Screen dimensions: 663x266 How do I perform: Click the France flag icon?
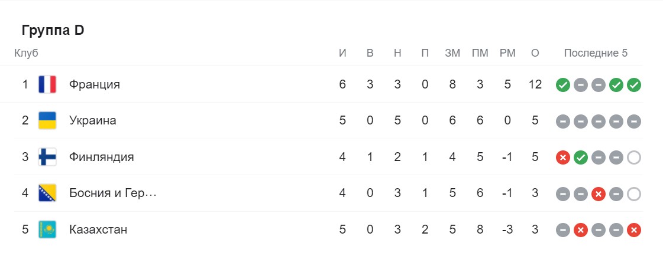(x=47, y=84)
